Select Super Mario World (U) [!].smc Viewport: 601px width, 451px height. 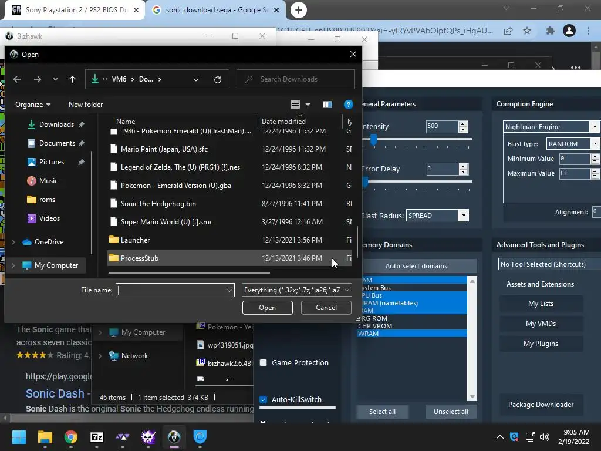229,221
